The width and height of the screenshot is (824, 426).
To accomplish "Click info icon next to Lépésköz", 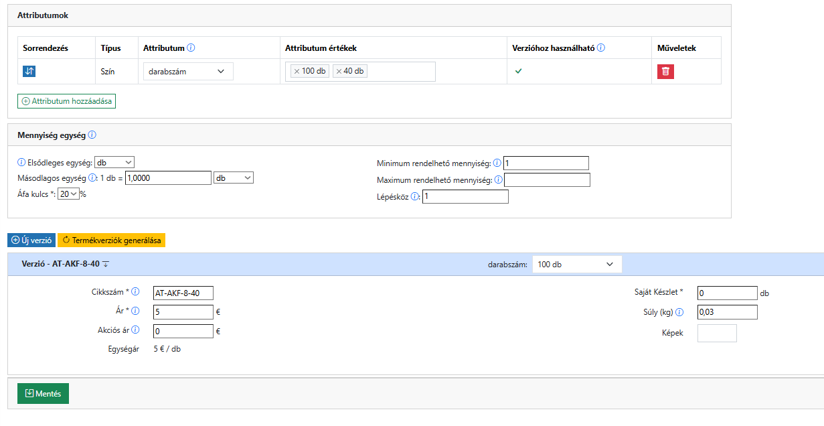I will coord(415,197).
